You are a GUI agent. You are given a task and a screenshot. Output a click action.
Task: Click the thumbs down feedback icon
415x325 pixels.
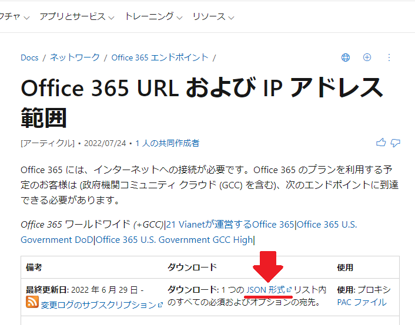click(396, 143)
